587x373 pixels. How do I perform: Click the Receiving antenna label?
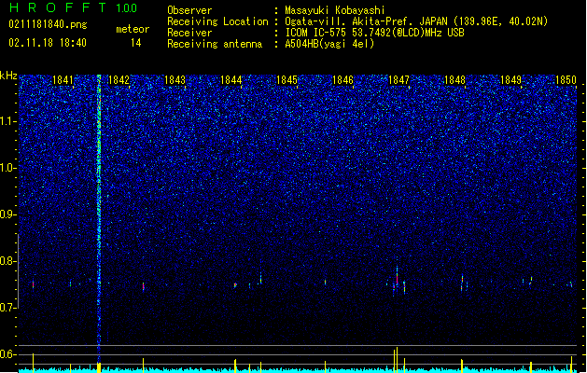click(215, 44)
